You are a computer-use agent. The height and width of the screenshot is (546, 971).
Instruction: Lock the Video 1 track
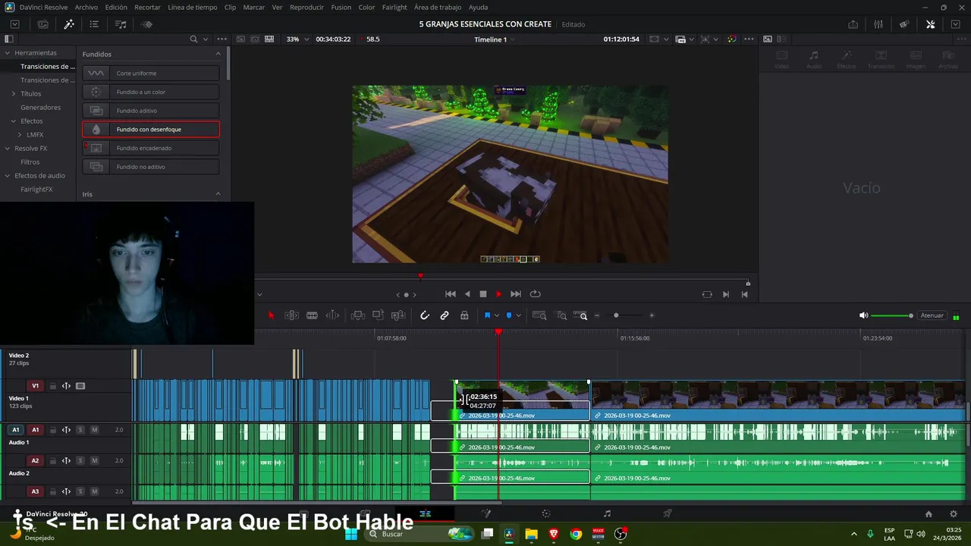(x=53, y=386)
